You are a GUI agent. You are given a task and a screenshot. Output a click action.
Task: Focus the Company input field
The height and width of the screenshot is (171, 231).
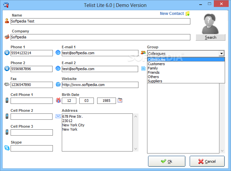click(100, 37)
